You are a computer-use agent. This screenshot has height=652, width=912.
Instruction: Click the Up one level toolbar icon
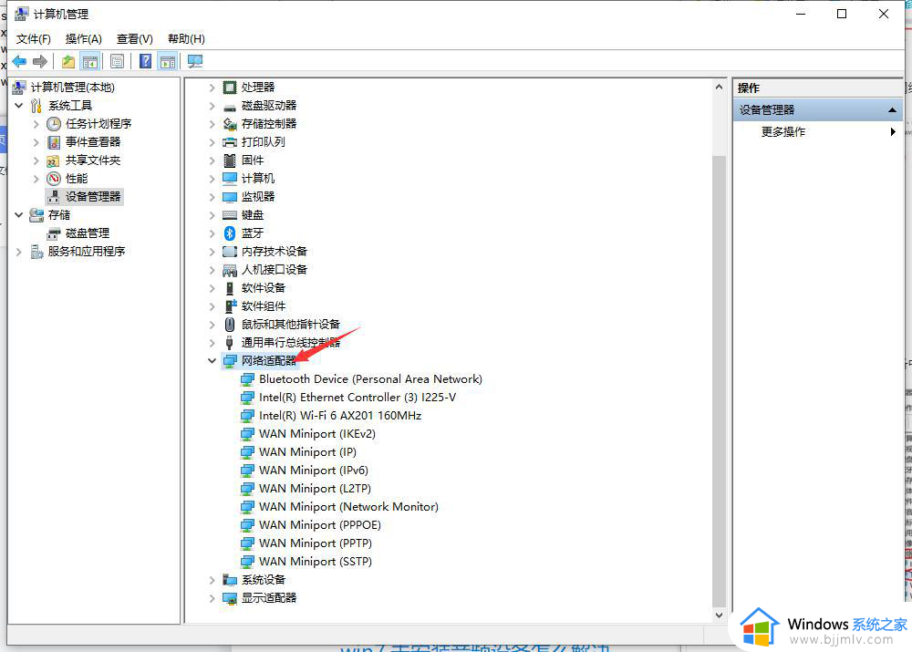coord(68,61)
